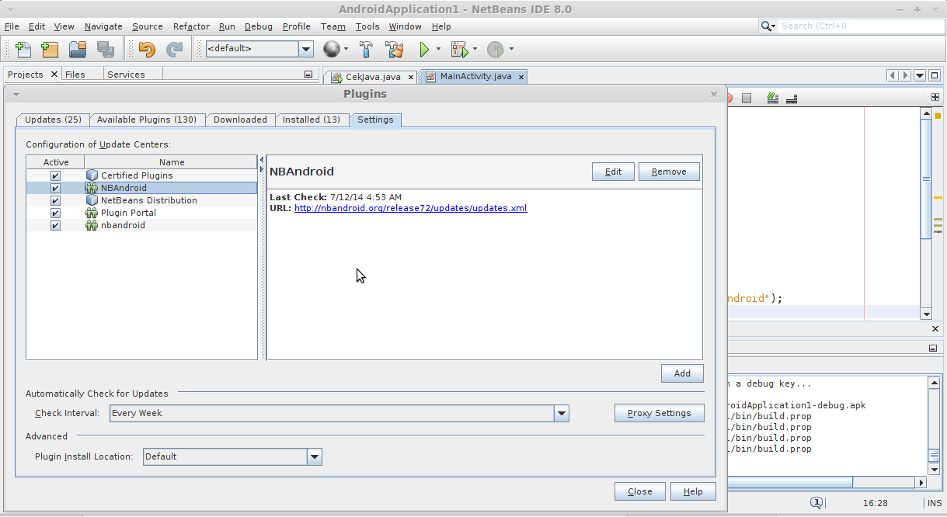Click the black staircase icon in editor toolbar
Image resolution: width=947 pixels, height=517 pixels.
pos(792,98)
